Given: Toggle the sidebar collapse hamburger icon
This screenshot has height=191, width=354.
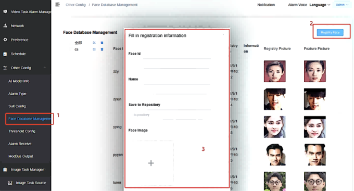Looking at the screenshot, I should [x=58, y=5].
